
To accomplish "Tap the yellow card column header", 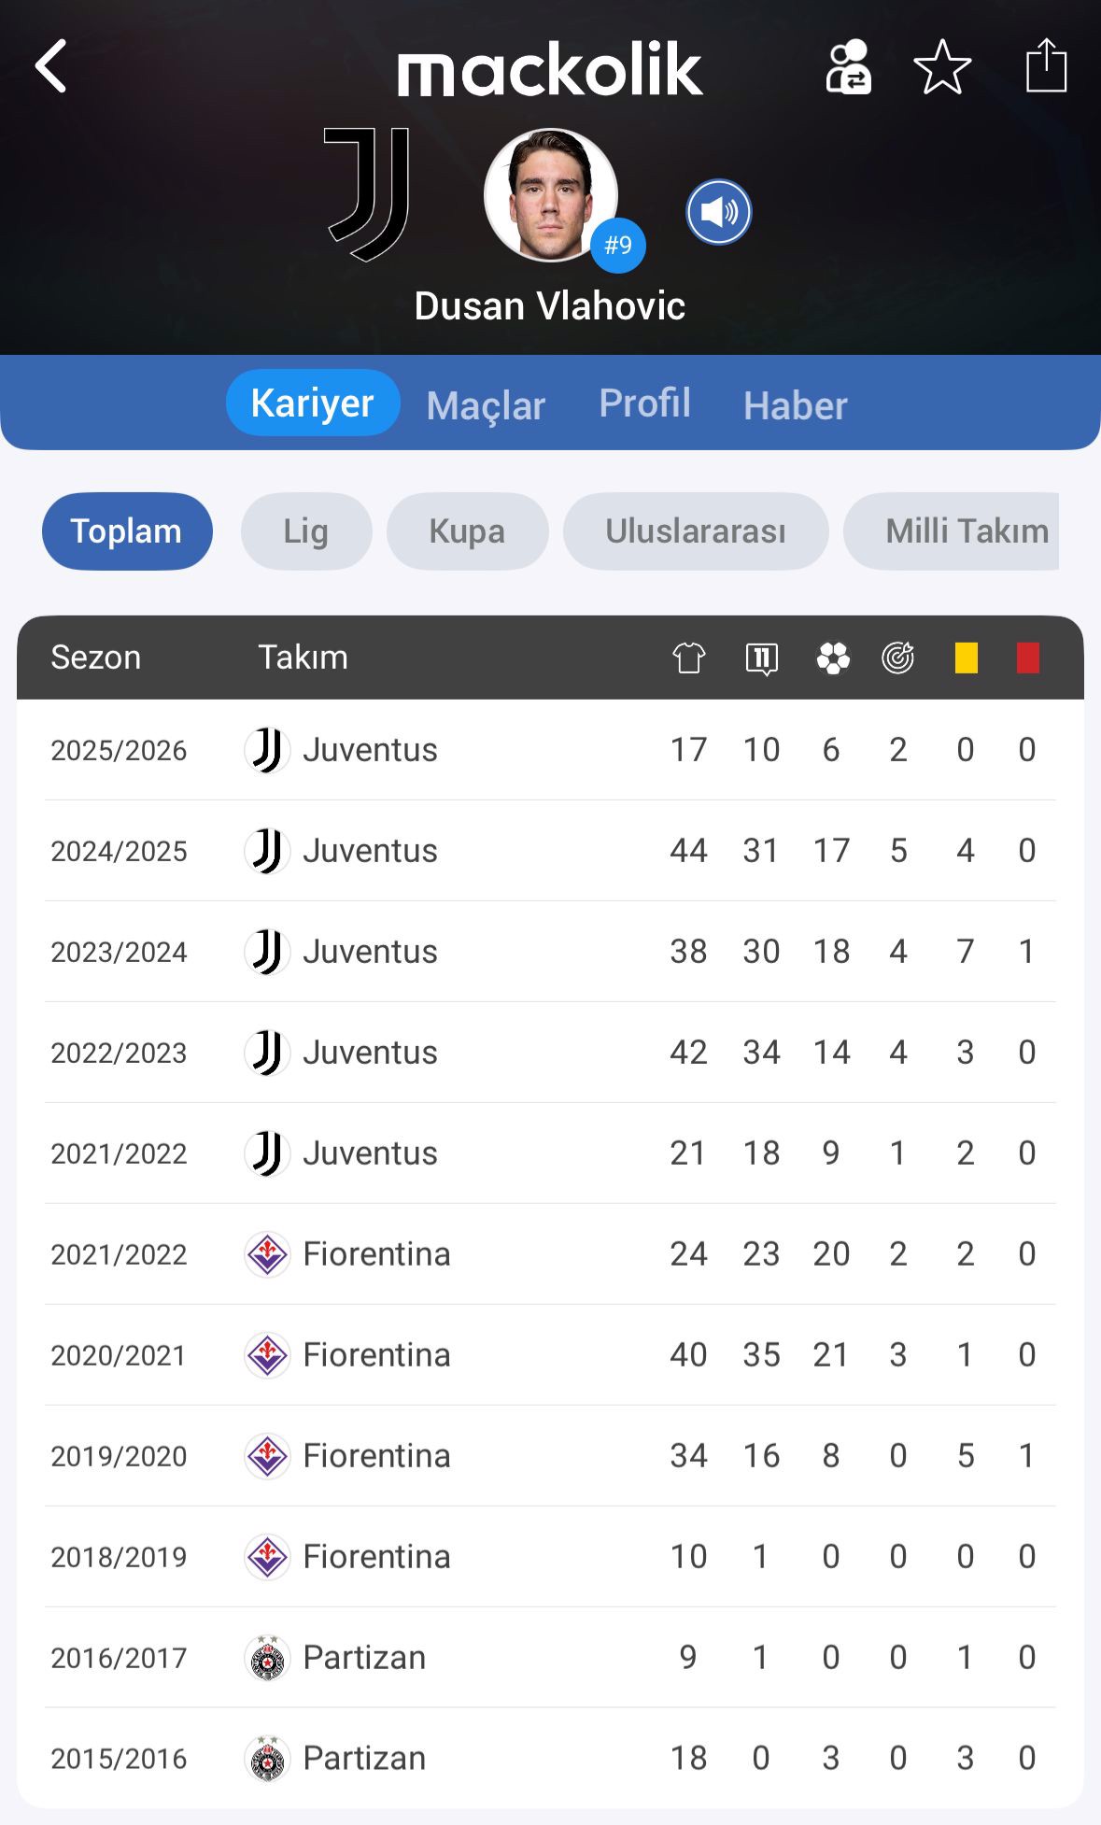I will tap(966, 658).
